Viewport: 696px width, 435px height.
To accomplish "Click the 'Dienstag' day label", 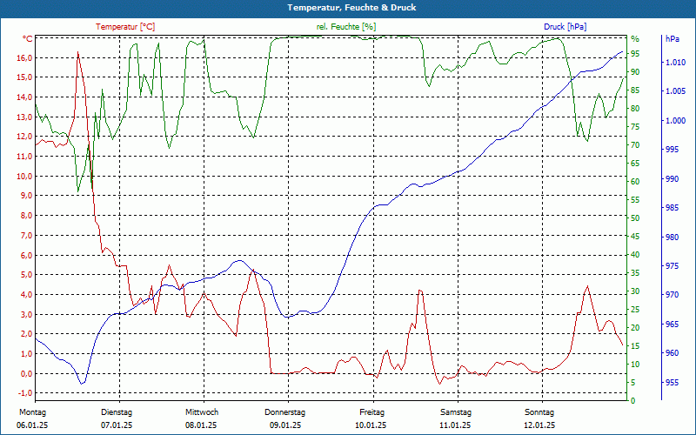I will click(117, 412).
